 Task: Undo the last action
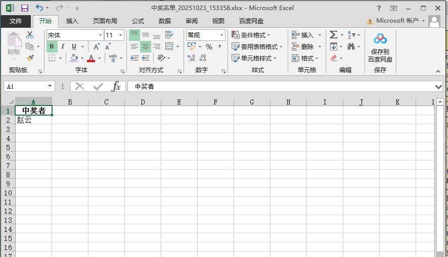point(39,8)
